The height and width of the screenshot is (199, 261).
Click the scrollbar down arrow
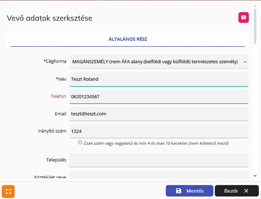[255, 175]
